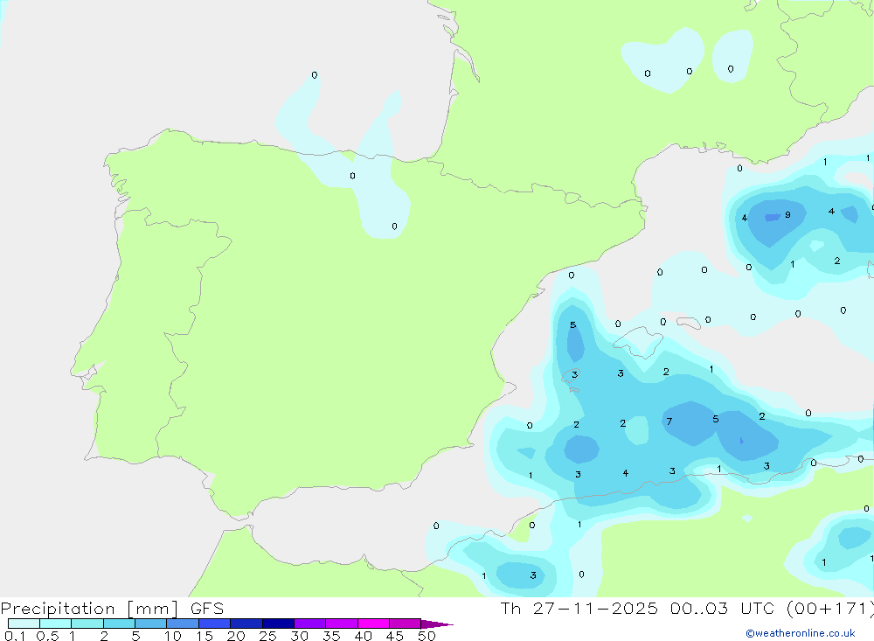This screenshot has height=641, width=874.
Task: Pick the 35–40 mm violet legend swatch
Action: click(342, 624)
